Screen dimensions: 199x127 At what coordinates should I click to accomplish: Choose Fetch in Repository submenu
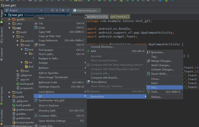pyautogui.click(x=165, y=83)
